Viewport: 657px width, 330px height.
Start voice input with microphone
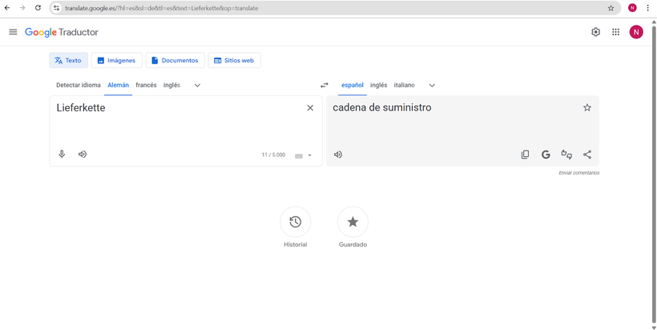(62, 154)
